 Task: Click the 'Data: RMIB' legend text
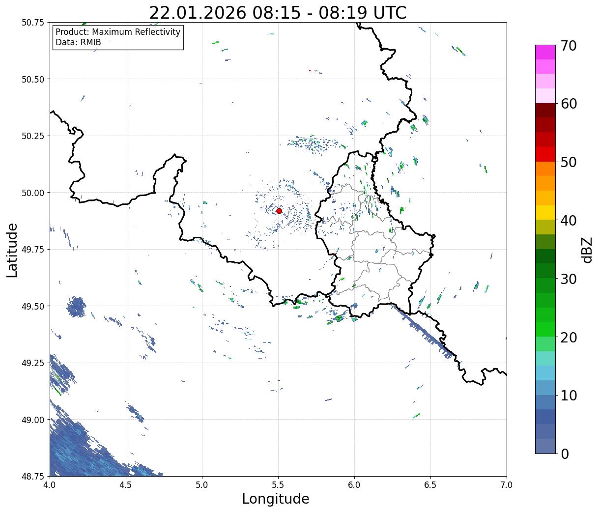point(78,42)
